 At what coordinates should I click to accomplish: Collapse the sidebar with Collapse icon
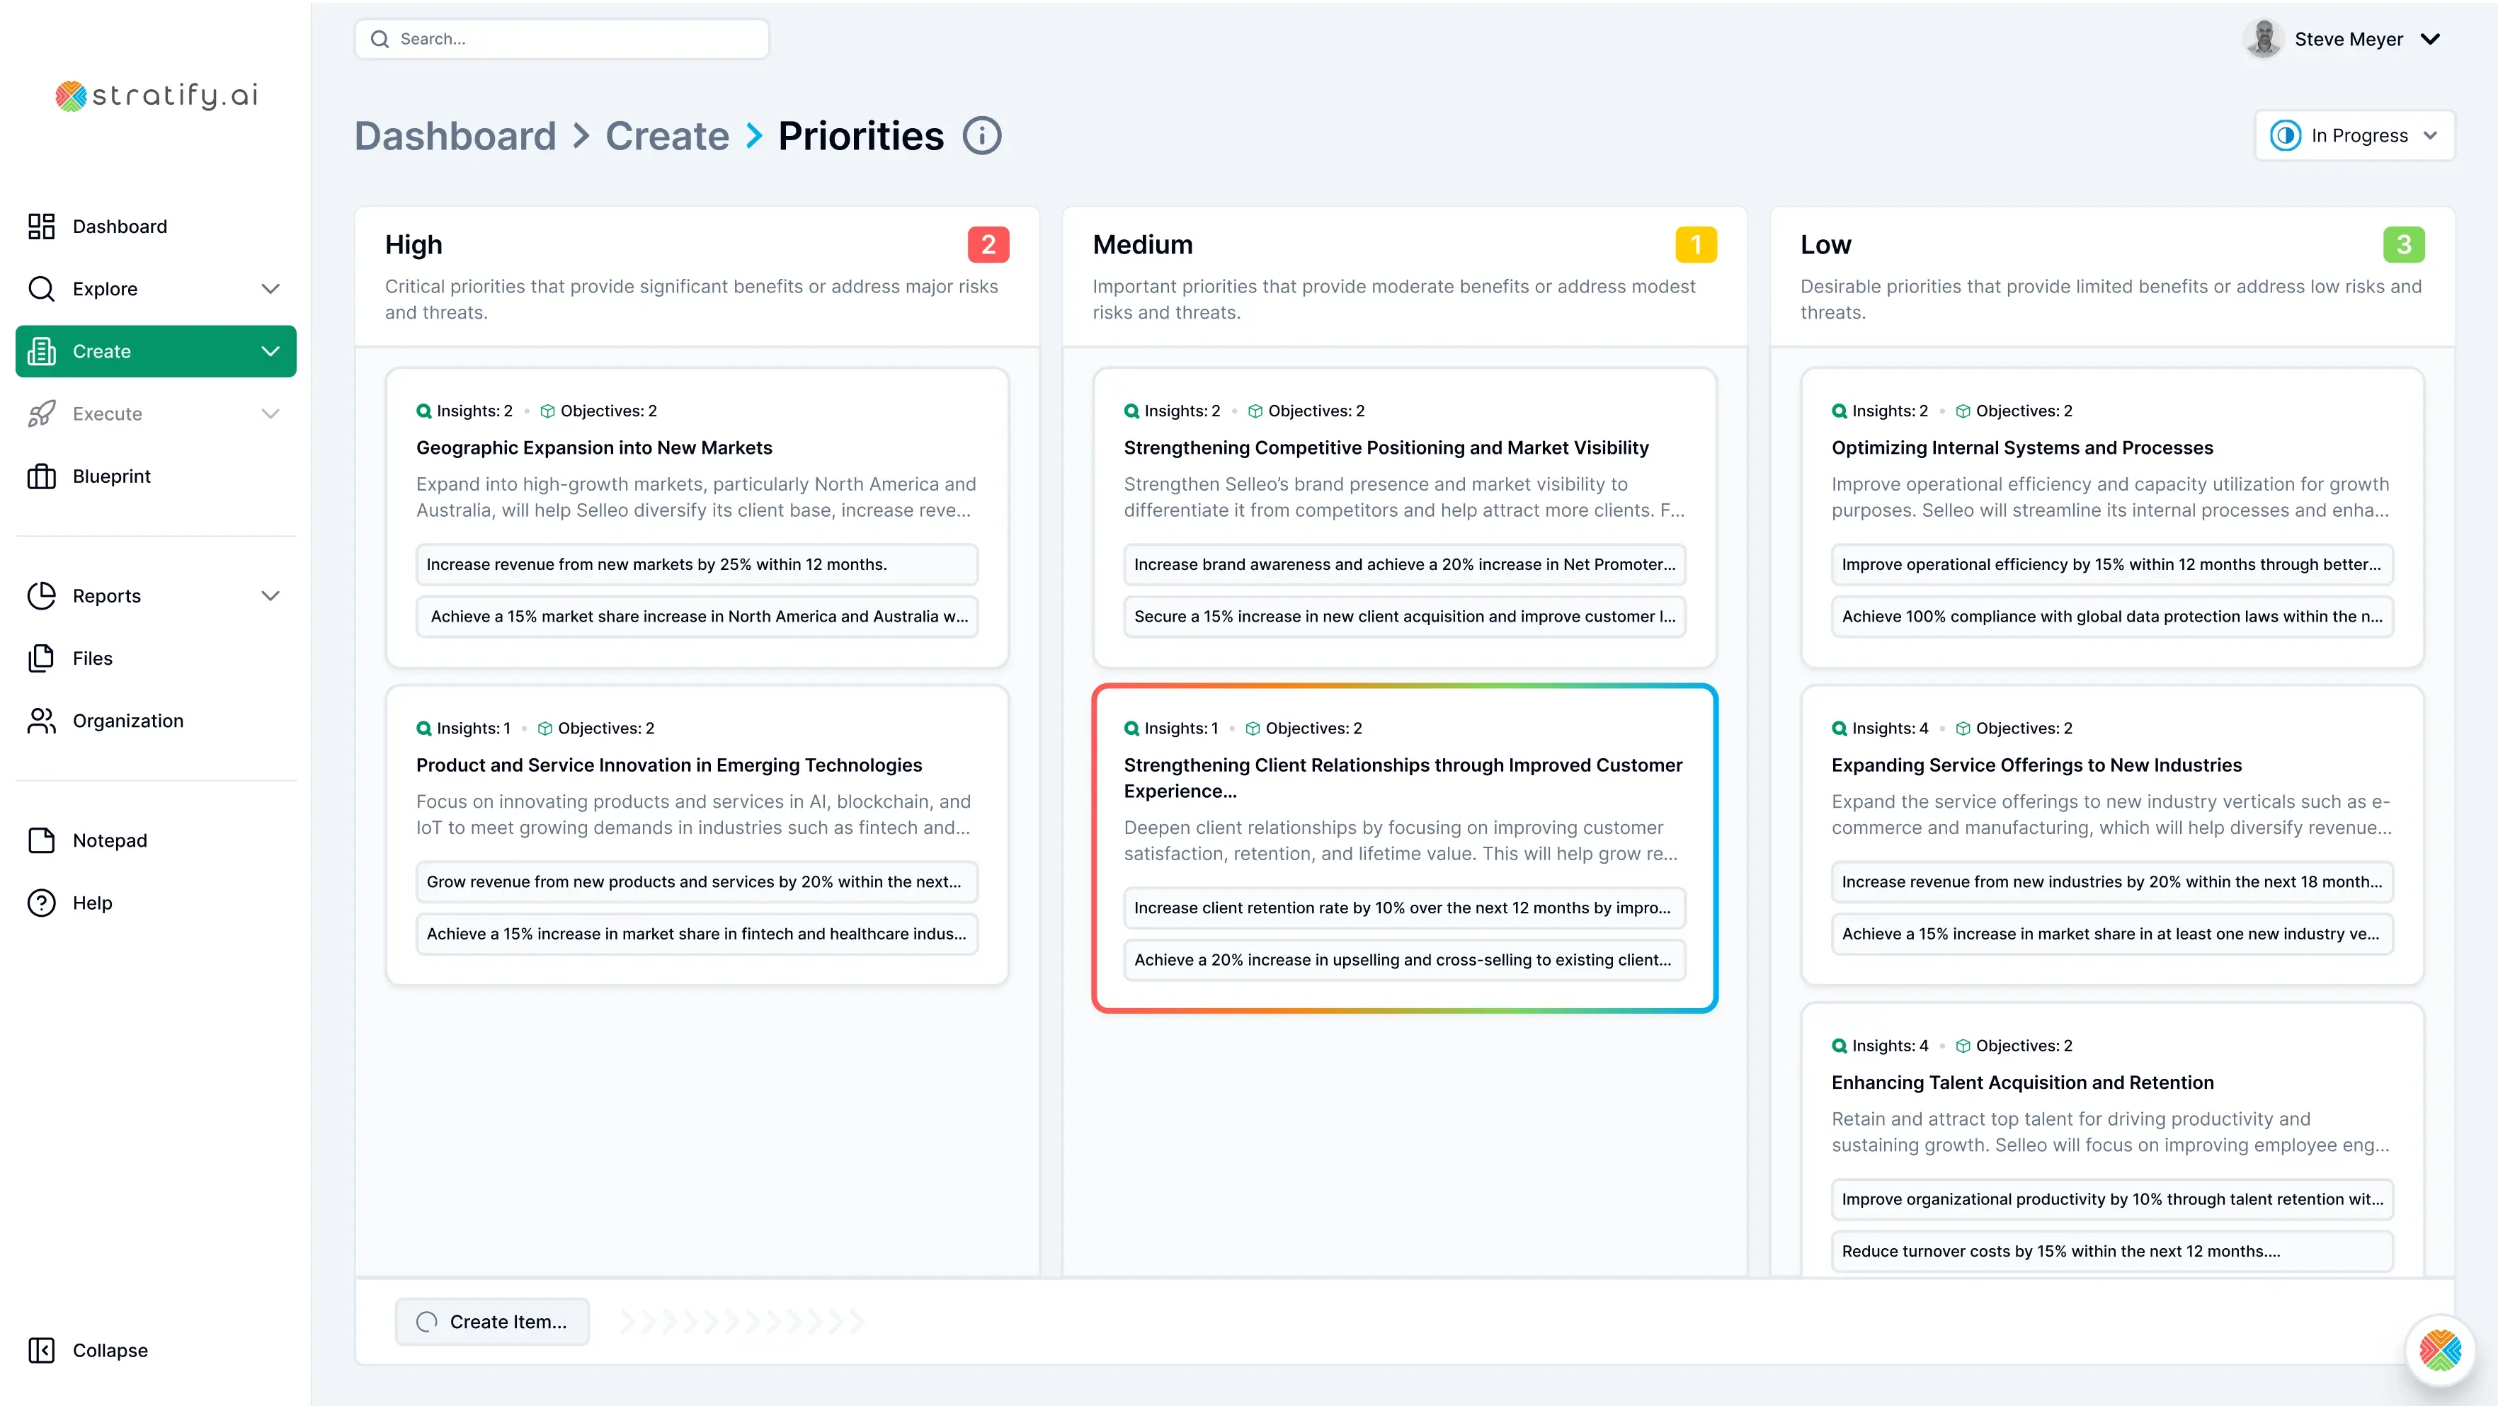42,1350
